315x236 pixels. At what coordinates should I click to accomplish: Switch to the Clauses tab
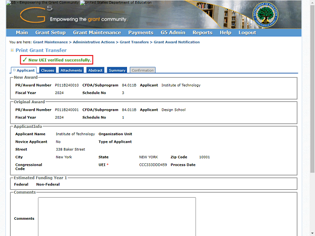(x=48, y=70)
